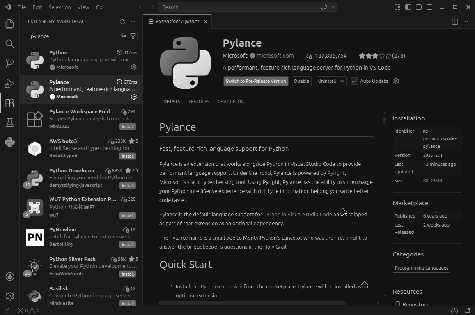
Task: Open Copilot status icon in status bar
Action: click(454, 310)
